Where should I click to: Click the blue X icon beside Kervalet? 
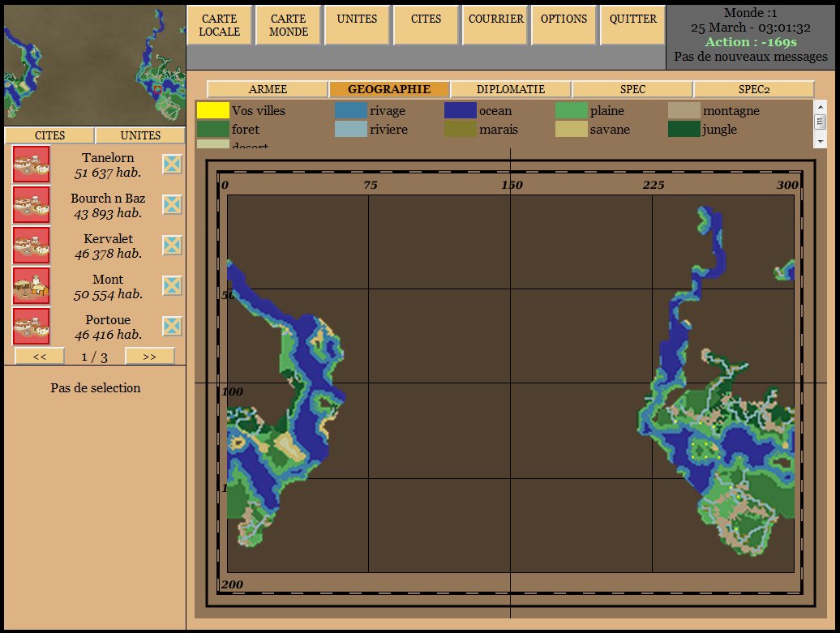coord(172,246)
